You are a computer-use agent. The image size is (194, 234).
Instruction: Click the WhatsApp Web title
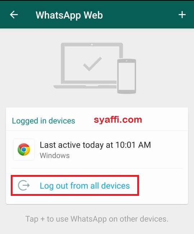click(x=69, y=15)
